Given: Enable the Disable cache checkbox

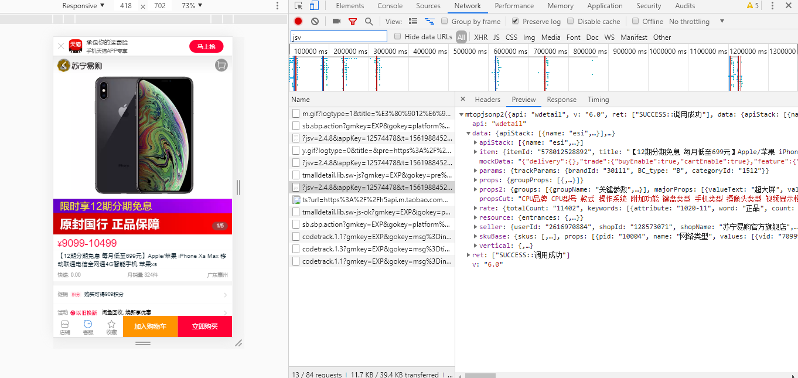Looking at the screenshot, I should (x=570, y=21).
